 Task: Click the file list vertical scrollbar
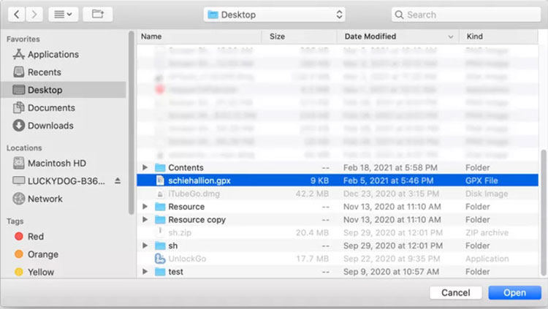pos(543,213)
